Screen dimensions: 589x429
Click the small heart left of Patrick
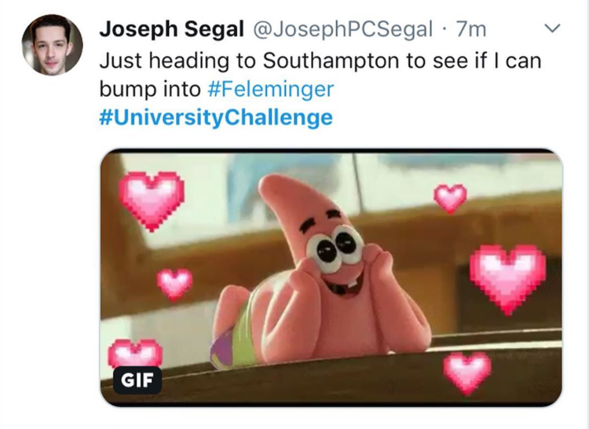(x=175, y=284)
